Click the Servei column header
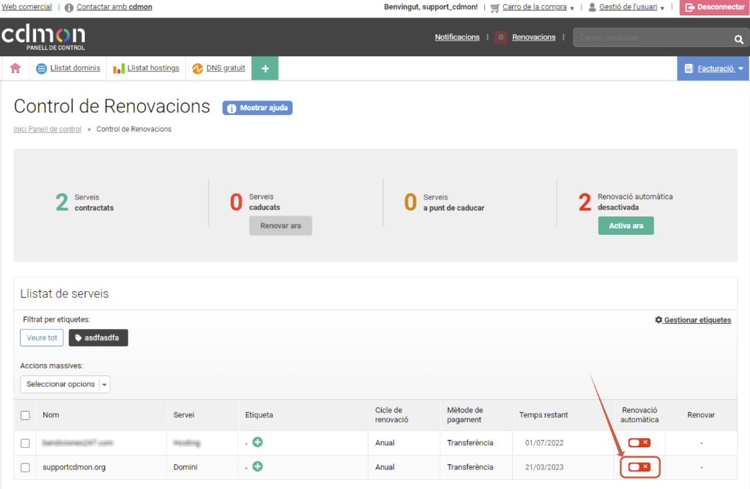Viewport: 750px width, 489px height. (x=184, y=415)
